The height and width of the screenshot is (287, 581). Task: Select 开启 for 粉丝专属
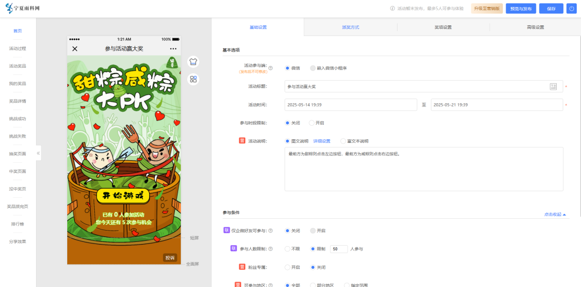(x=287, y=267)
